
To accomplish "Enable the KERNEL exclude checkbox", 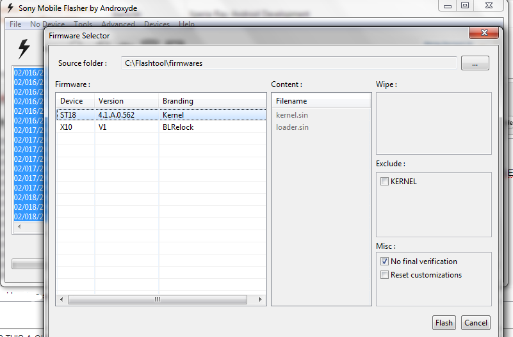I will (384, 181).
